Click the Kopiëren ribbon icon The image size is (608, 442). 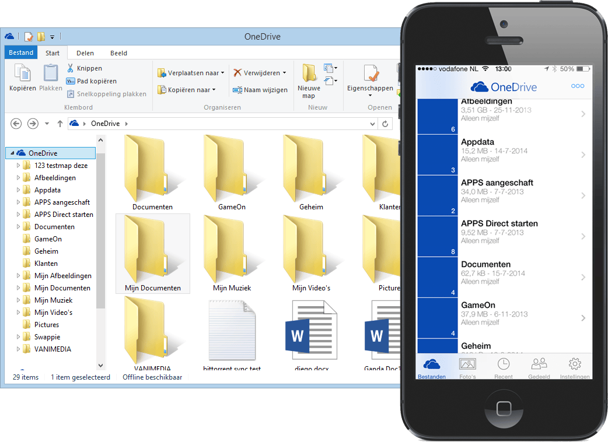[x=23, y=78]
